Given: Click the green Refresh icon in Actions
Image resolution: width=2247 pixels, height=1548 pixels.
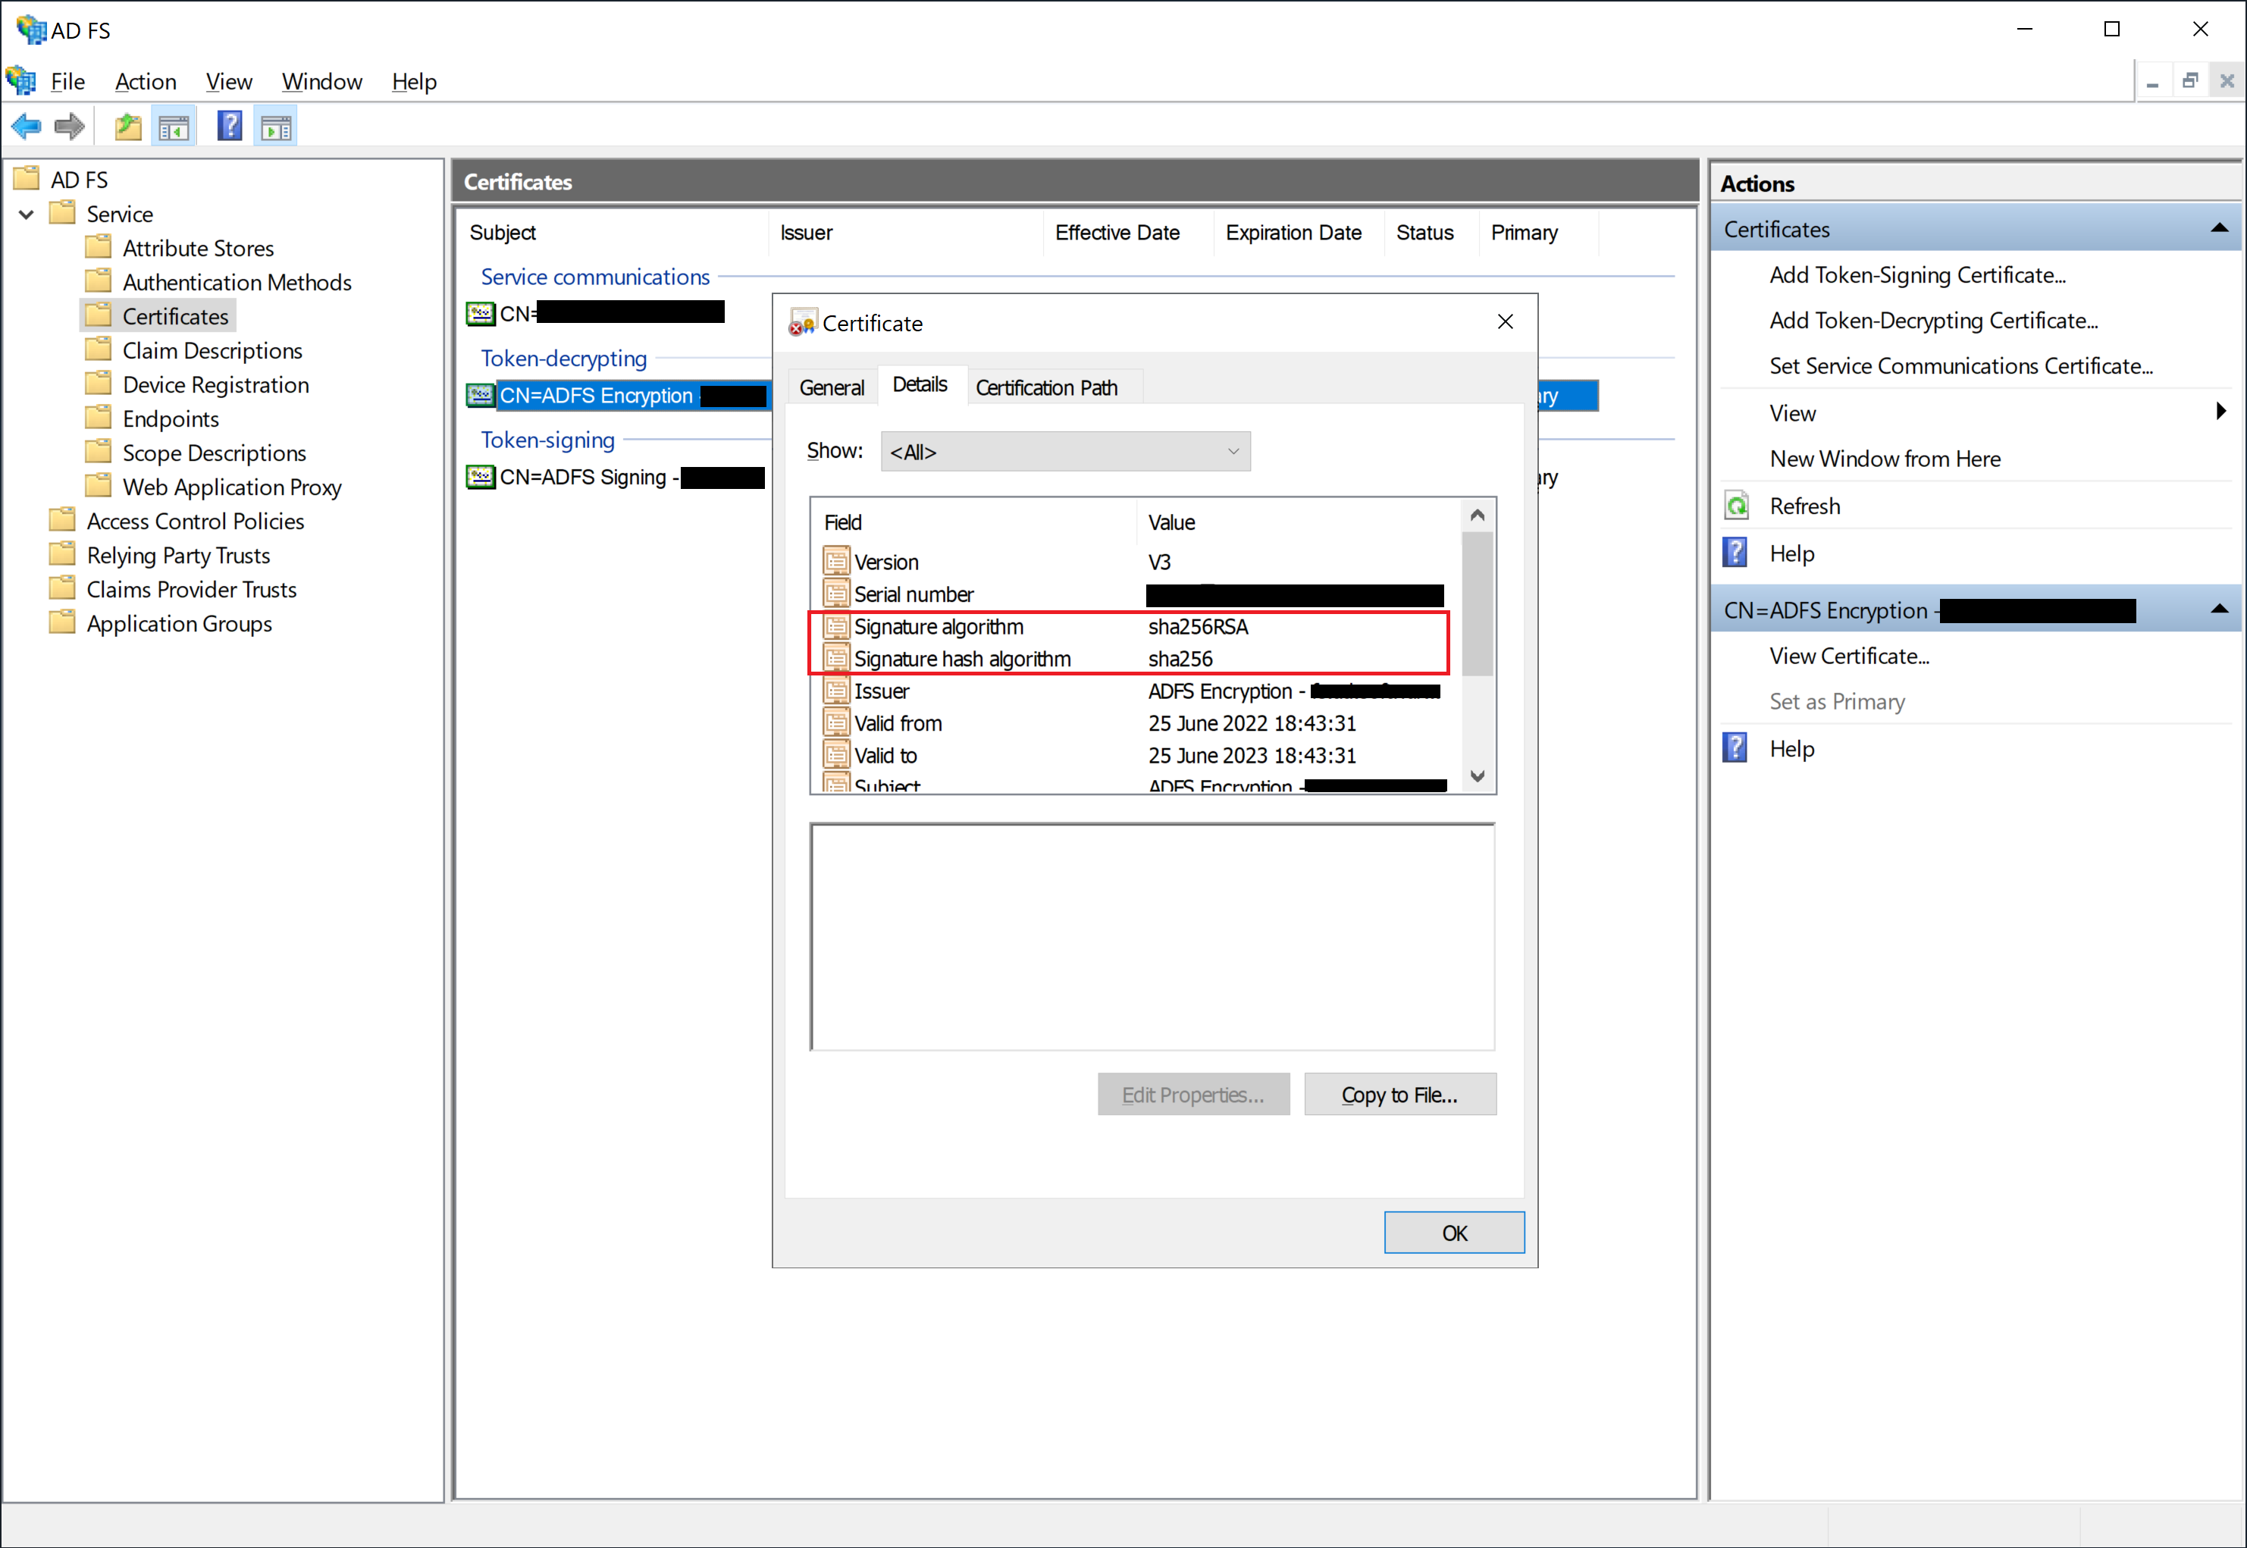Looking at the screenshot, I should (x=1737, y=506).
